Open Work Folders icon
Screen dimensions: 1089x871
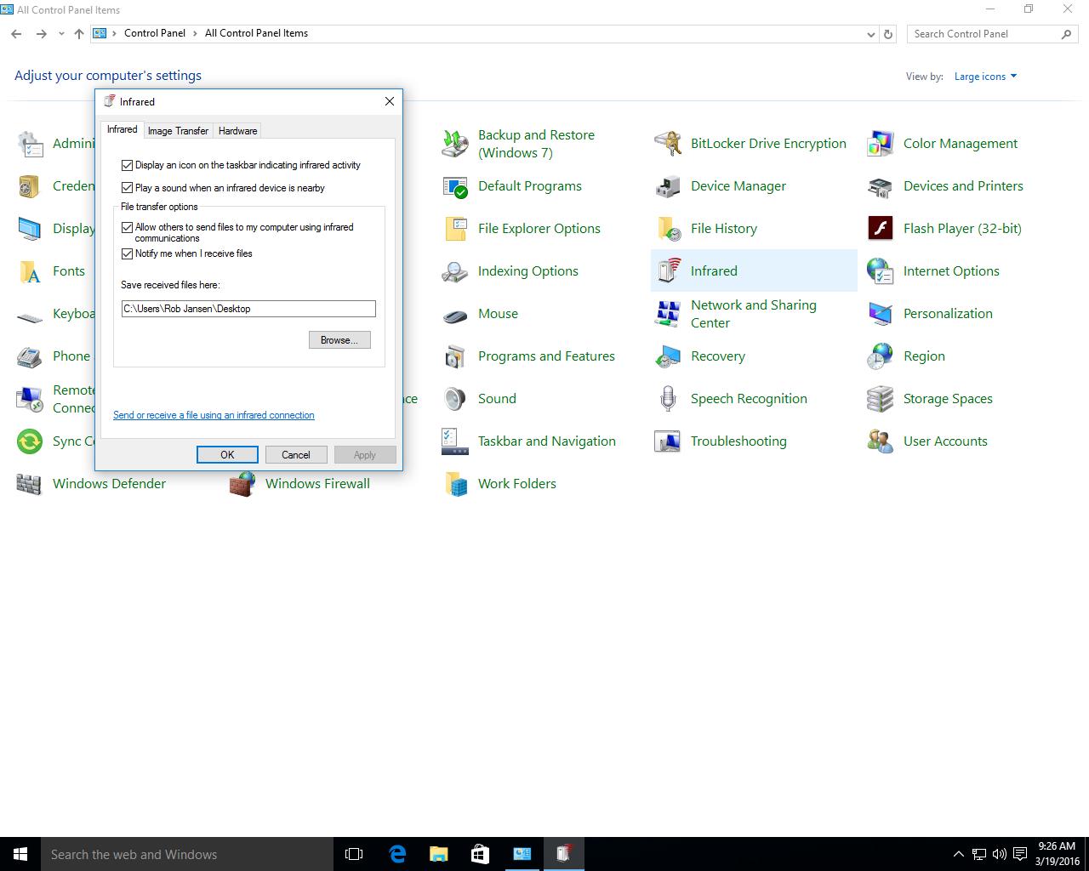click(x=455, y=484)
